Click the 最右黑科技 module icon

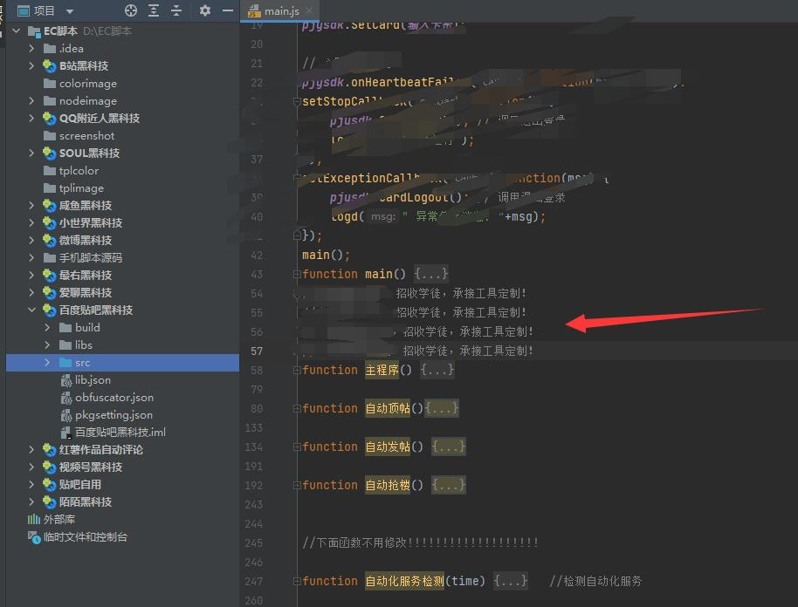tap(50, 275)
